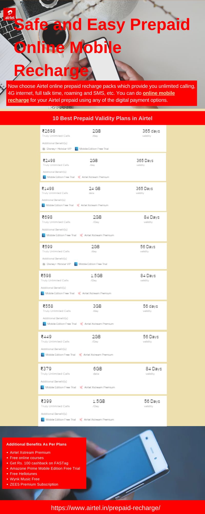The height and width of the screenshot is (514, 205).
Task: Select the ₹2698 plan price
Action: pos(49,131)
